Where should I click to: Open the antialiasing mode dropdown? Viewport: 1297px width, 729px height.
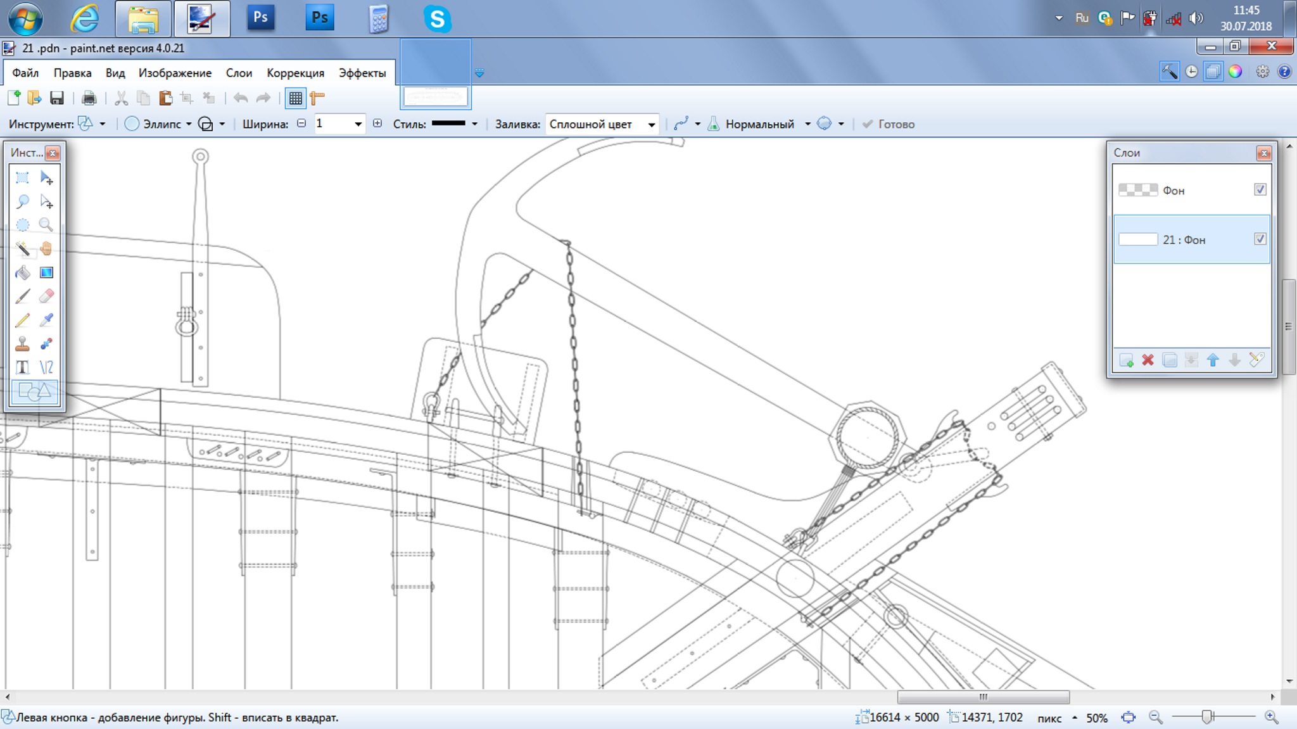[x=687, y=124]
